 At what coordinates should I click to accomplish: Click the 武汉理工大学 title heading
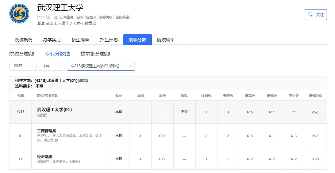tap(60, 7)
